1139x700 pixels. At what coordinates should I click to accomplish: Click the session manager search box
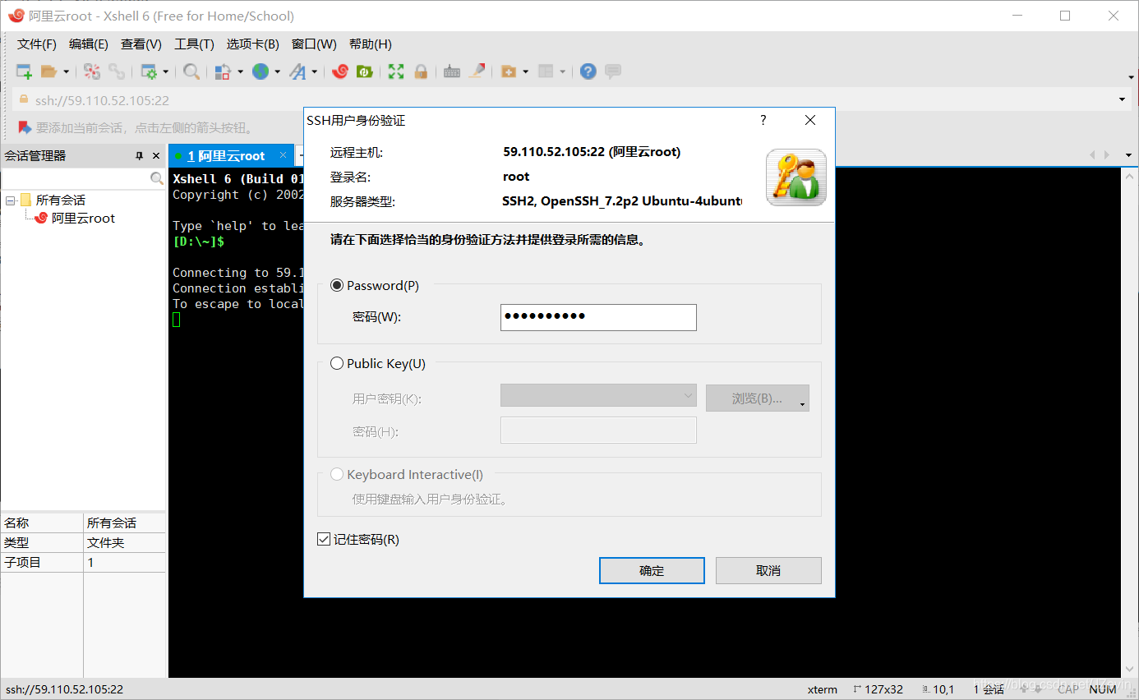pyautogui.click(x=76, y=178)
